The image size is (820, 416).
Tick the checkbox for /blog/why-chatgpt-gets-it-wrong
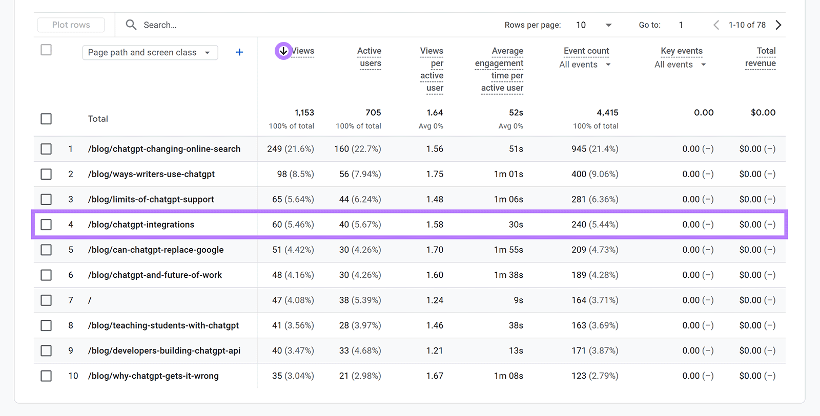click(46, 376)
